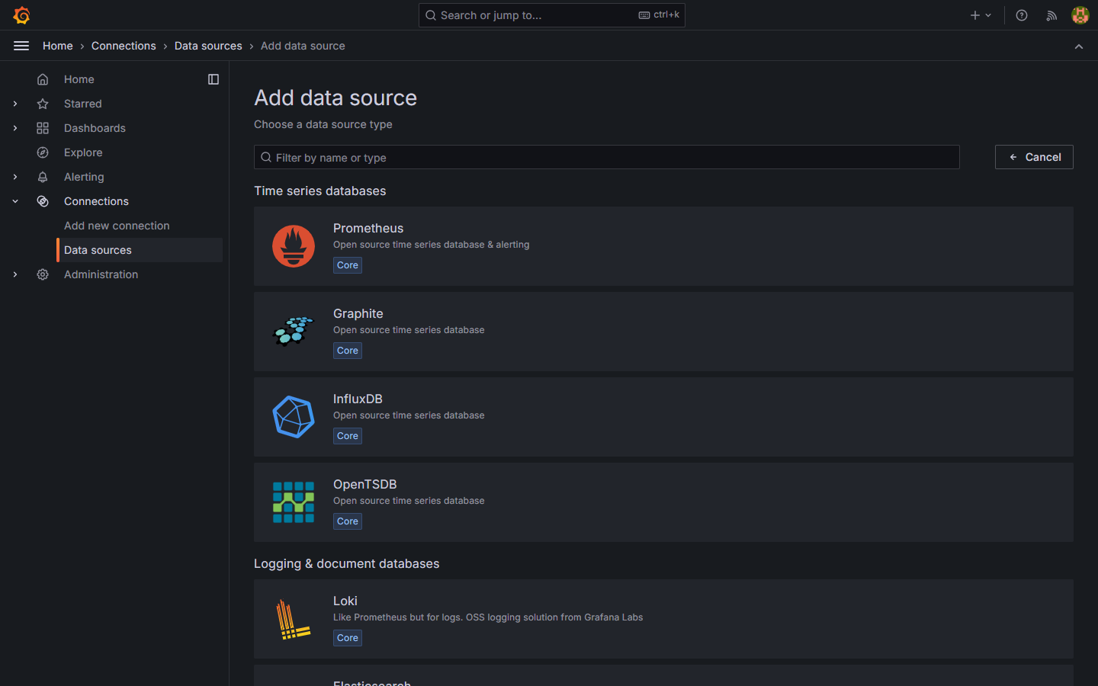Click the "Time series databases" heading
This screenshot has height=686, width=1098.
tap(320, 191)
